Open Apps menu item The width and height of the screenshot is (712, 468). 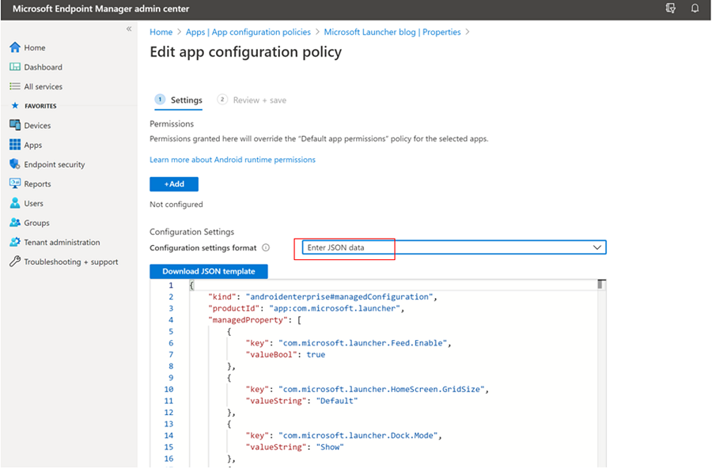coord(32,145)
